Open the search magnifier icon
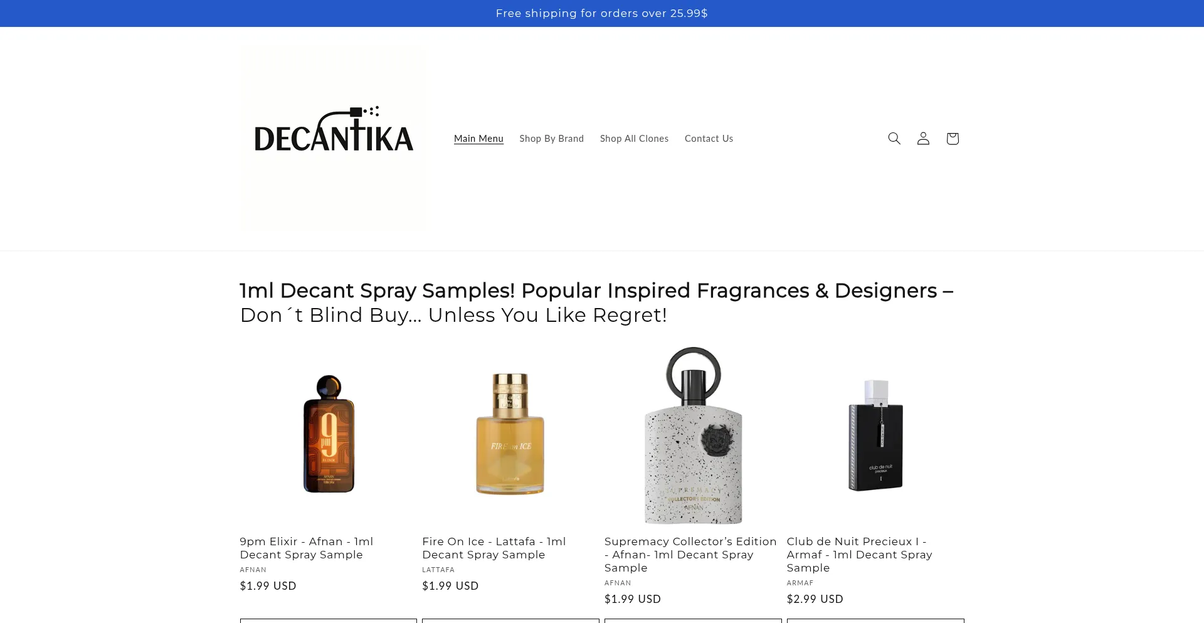 tap(894, 139)
